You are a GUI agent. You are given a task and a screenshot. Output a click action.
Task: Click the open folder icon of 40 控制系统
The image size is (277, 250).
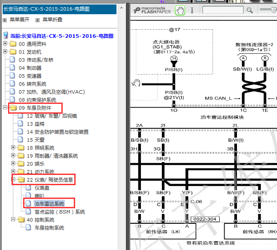pyautogui.click(x=21, y=219)
